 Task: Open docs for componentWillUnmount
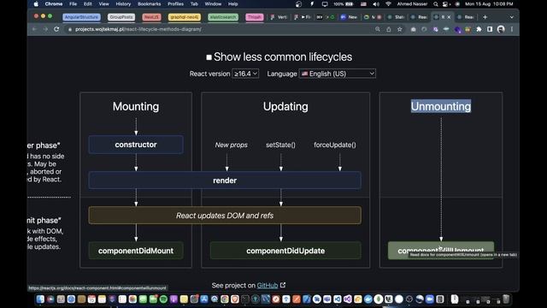[x=441, y=251]
